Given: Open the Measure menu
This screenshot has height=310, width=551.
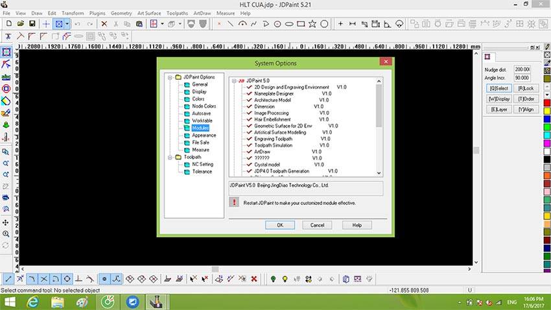Looking at the screenshot, I should coord(226,13).
